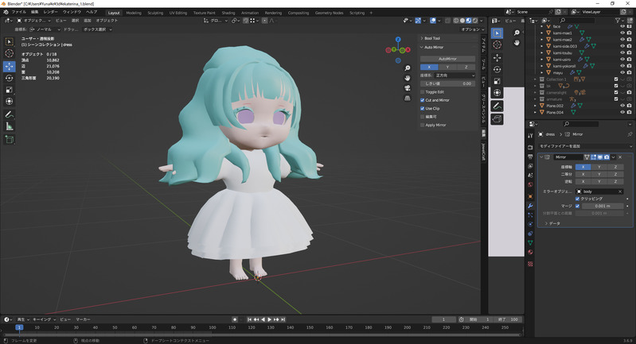
Task: Click the Annotate pencil tool
Action: [9, 114]
